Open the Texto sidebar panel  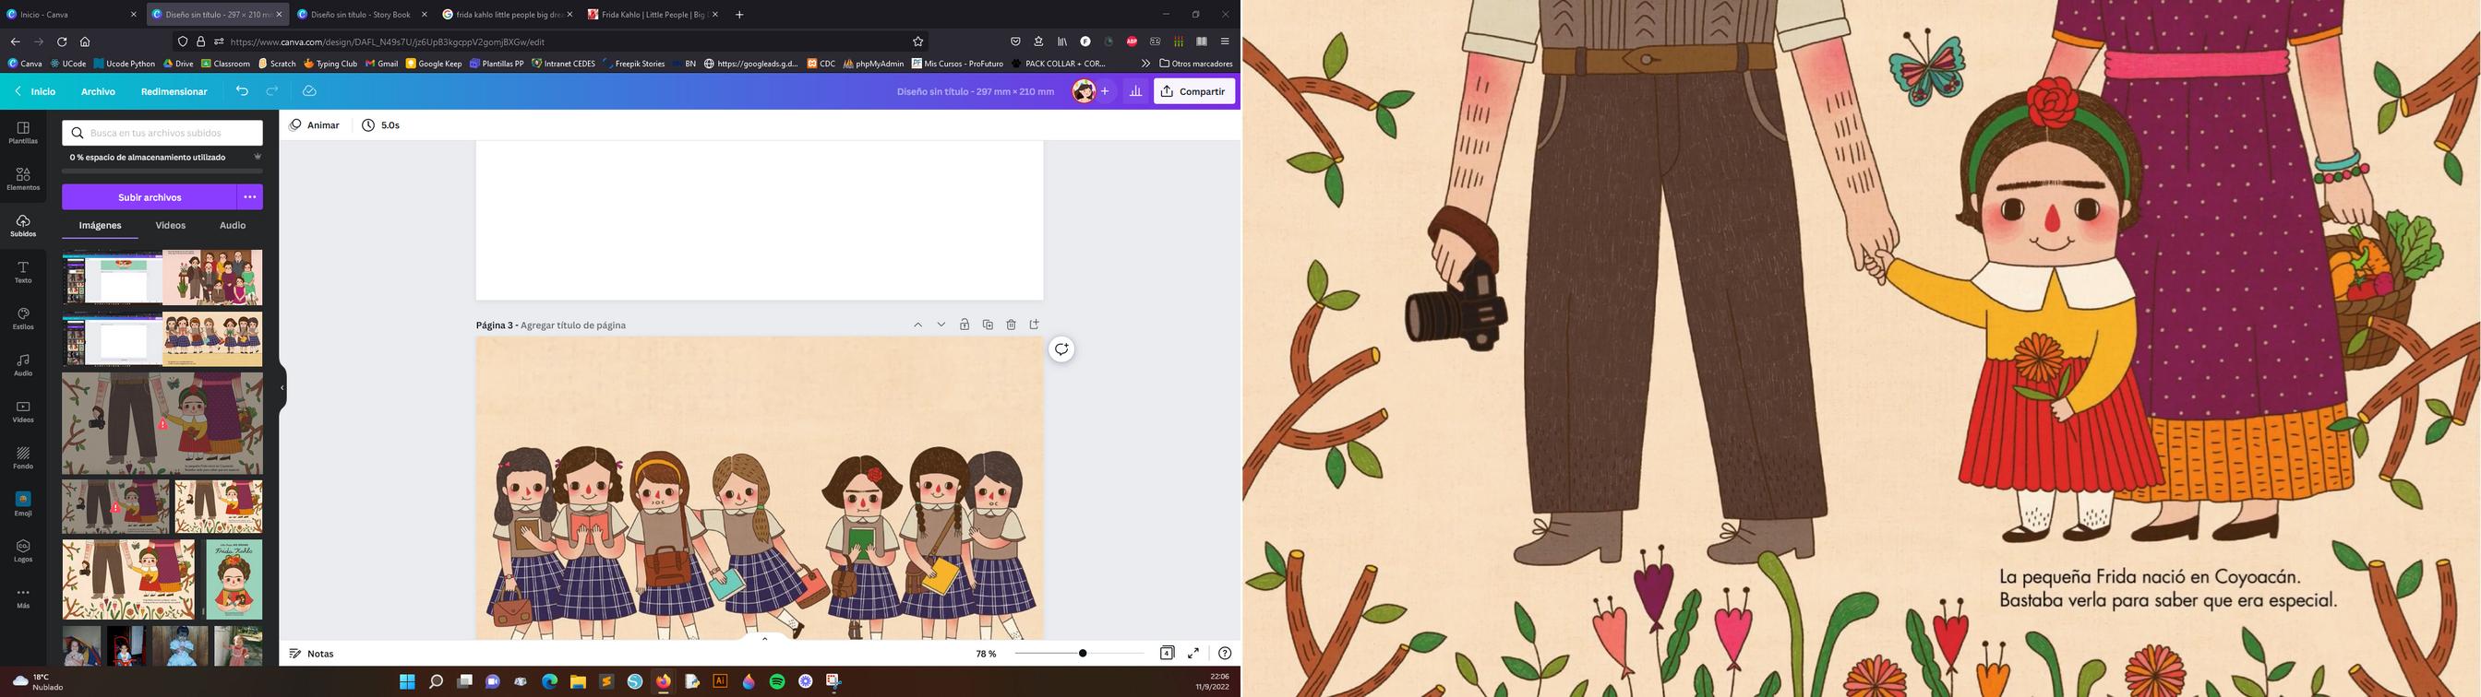tap(23, 273)
